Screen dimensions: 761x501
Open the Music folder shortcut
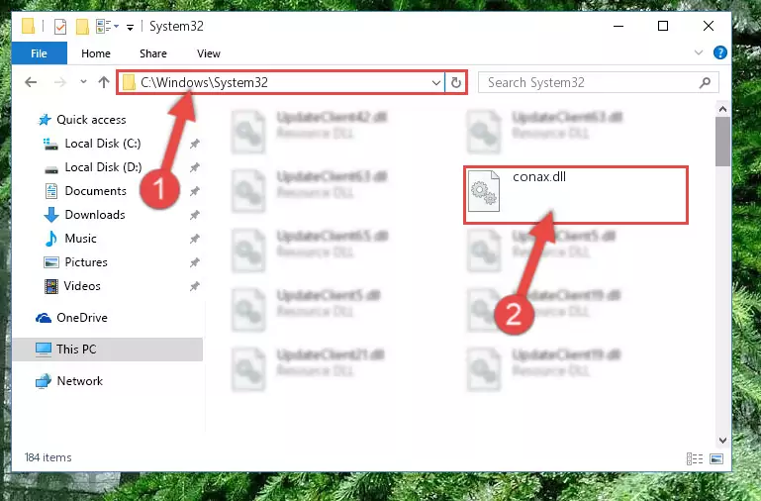pos(80,239)
